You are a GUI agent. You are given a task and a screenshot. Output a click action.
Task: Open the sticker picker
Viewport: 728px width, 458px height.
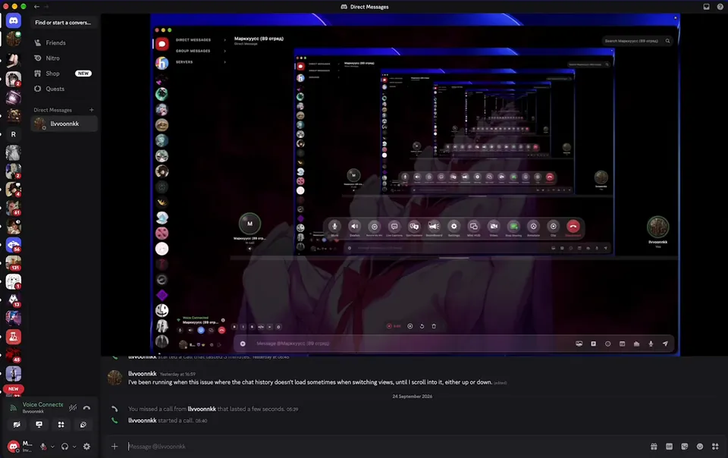684,447
